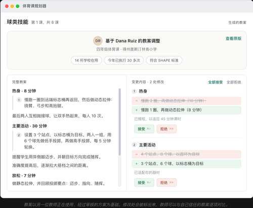
Task: Click 全部拒绝 to reject all changes
Action: (234, 82)
